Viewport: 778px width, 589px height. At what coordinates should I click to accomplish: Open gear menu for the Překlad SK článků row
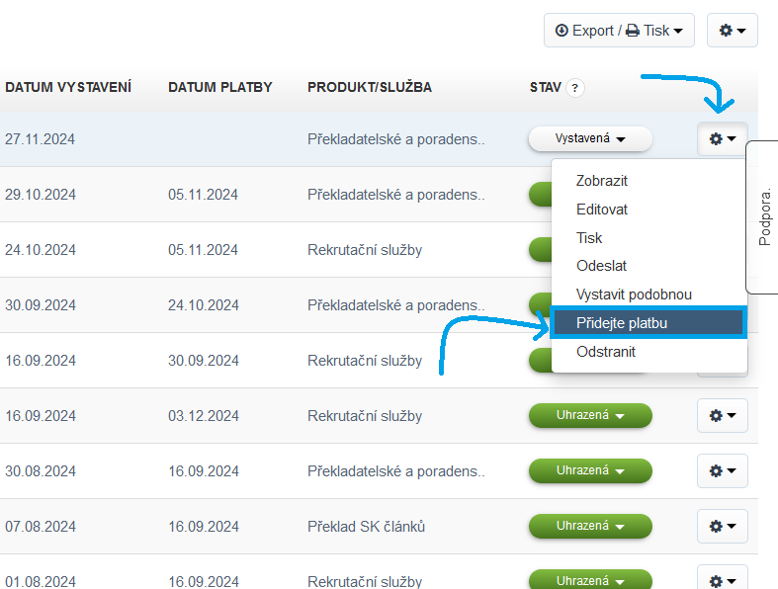pyautogui.click(x=722, y=526)
